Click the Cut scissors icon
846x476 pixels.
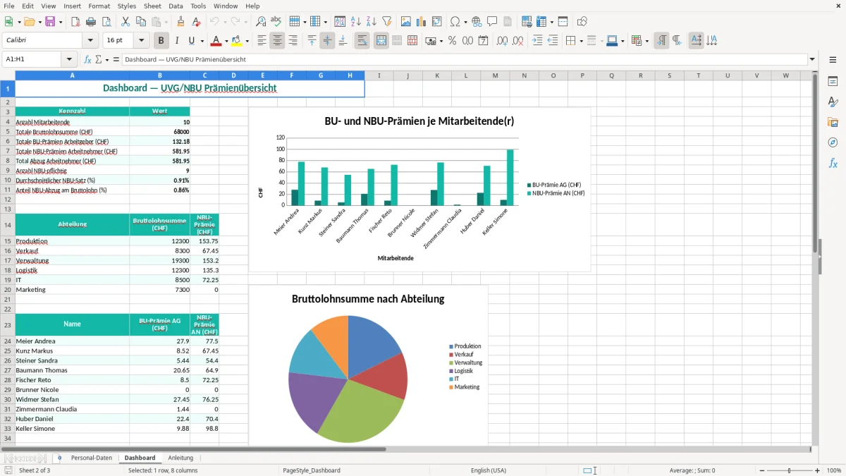(125, 22)
